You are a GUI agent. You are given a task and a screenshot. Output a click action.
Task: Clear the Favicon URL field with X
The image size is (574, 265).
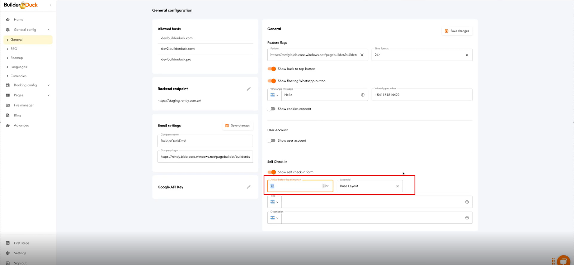pos(362,55)
